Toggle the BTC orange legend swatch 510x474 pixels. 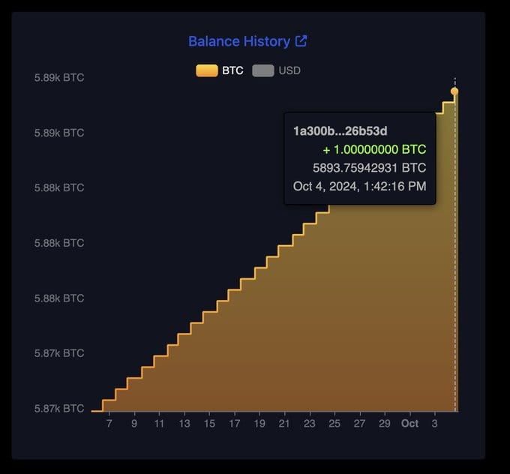point(207,70)
